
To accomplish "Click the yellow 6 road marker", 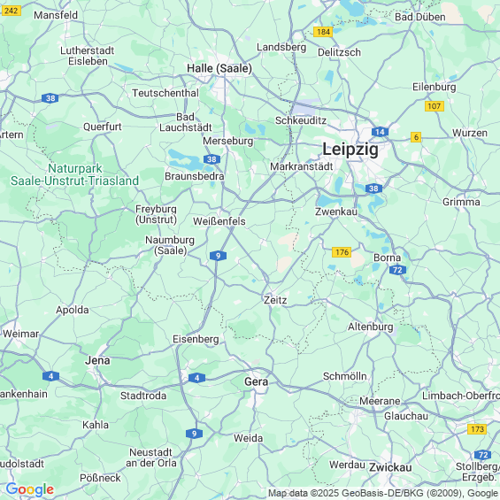I will [416, 137].
